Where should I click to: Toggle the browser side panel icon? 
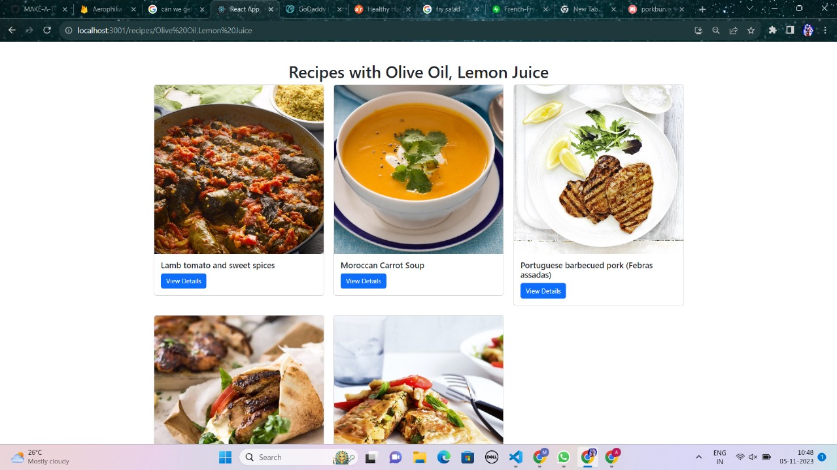(x=790, y=31)
